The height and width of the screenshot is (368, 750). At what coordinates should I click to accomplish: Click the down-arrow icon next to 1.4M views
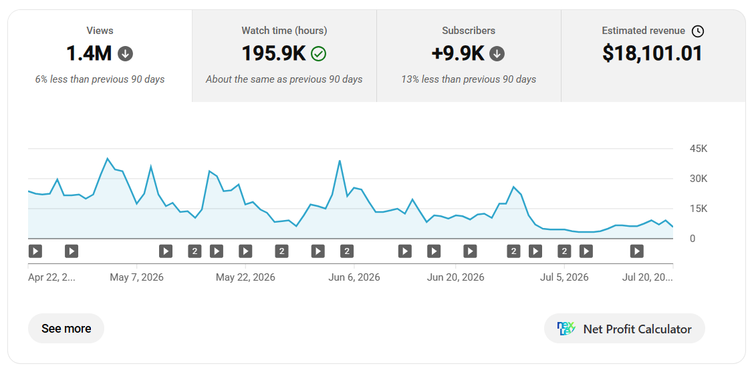pyautogui.click(x=125, y=53)
